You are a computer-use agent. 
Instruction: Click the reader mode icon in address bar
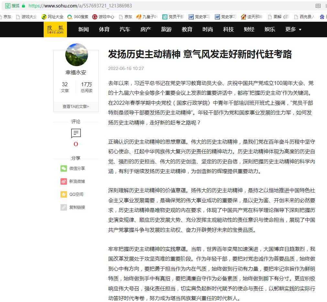318,6
